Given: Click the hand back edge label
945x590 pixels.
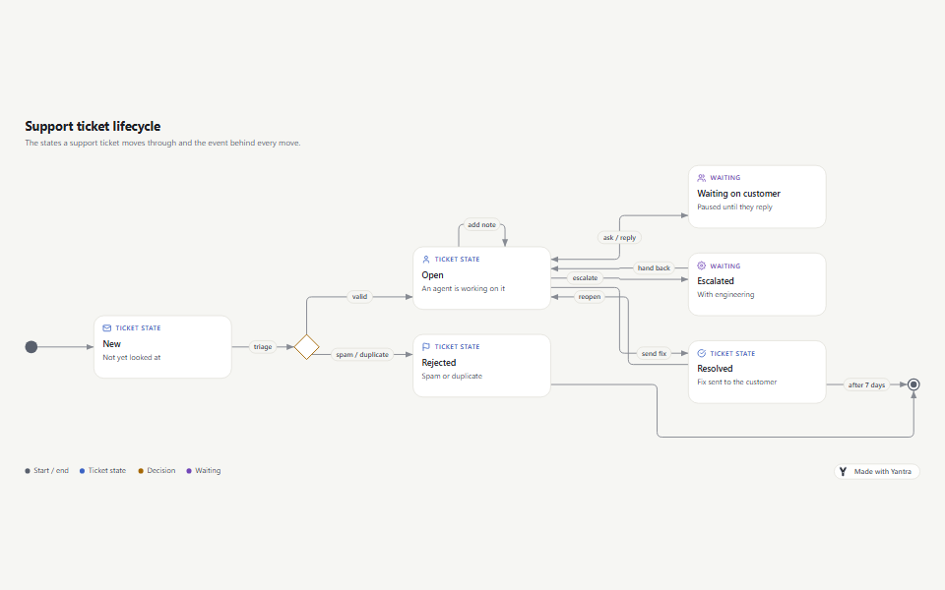Looking at the screenshot, I should [654, 267].
